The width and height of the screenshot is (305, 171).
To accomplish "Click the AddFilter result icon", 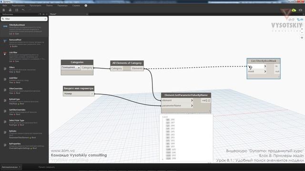I will (5, 79).
